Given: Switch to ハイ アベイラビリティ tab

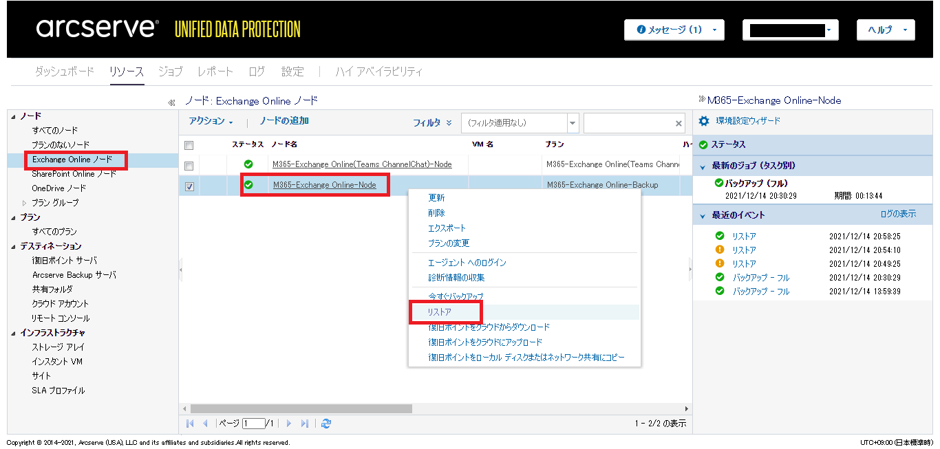Looking at the screenshot, I should (x=379, y=72).
